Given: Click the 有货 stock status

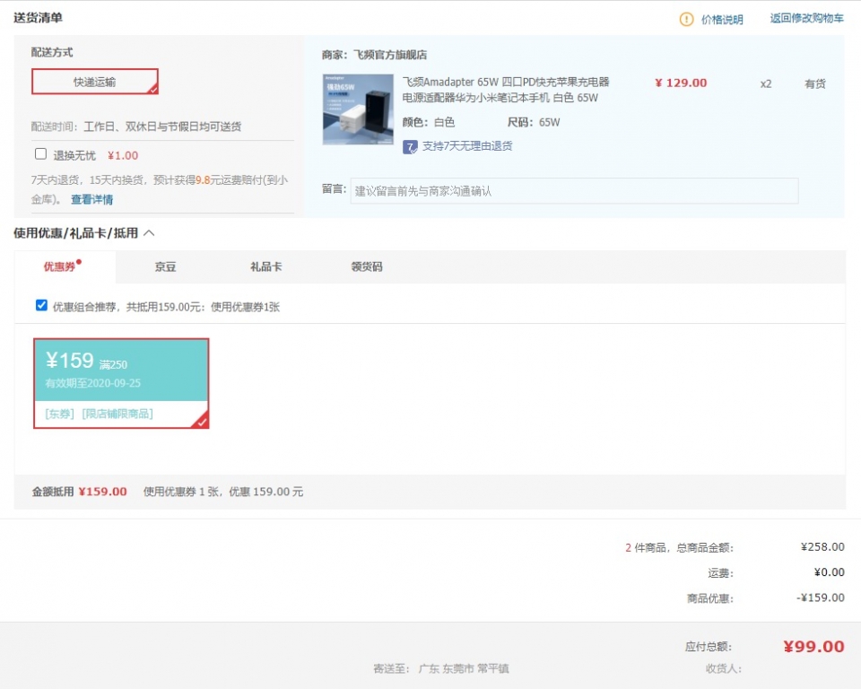Looking at the screenshot, I should (x=815, y=83).
